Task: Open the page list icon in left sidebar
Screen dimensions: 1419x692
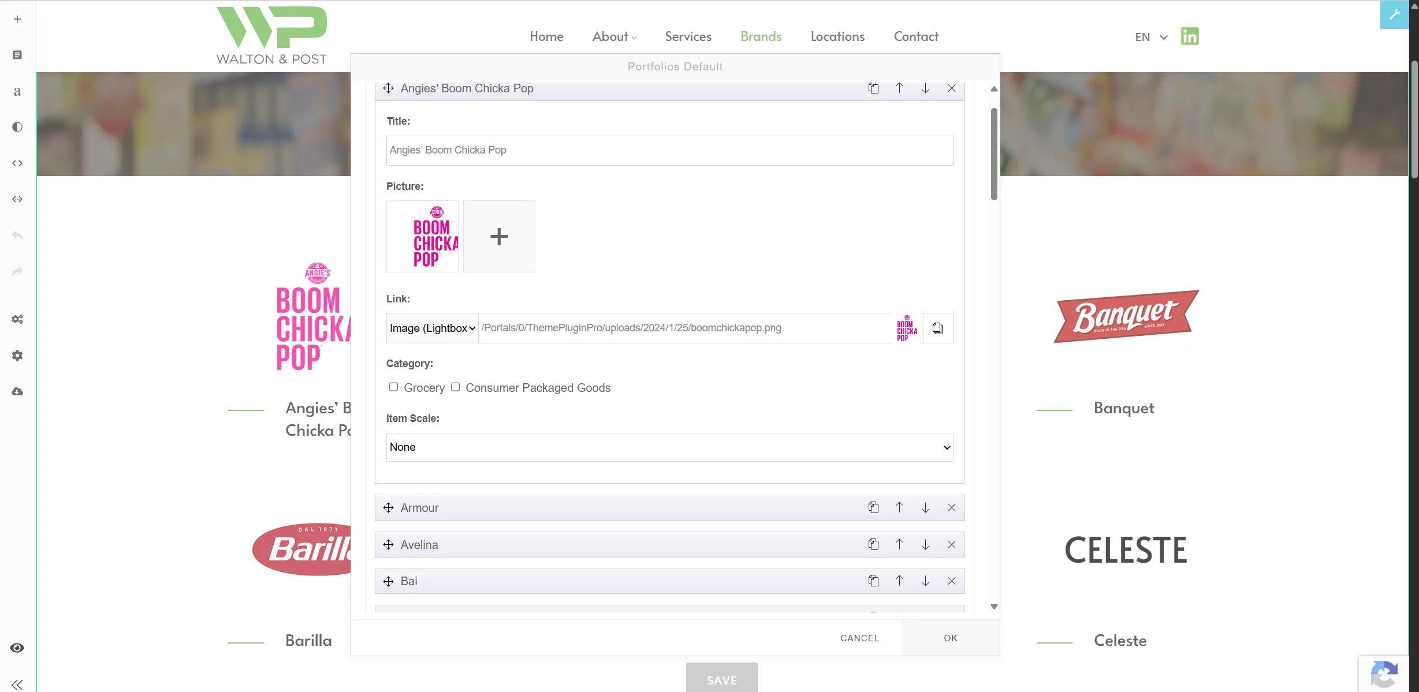Action: click(x=17, y=55)
